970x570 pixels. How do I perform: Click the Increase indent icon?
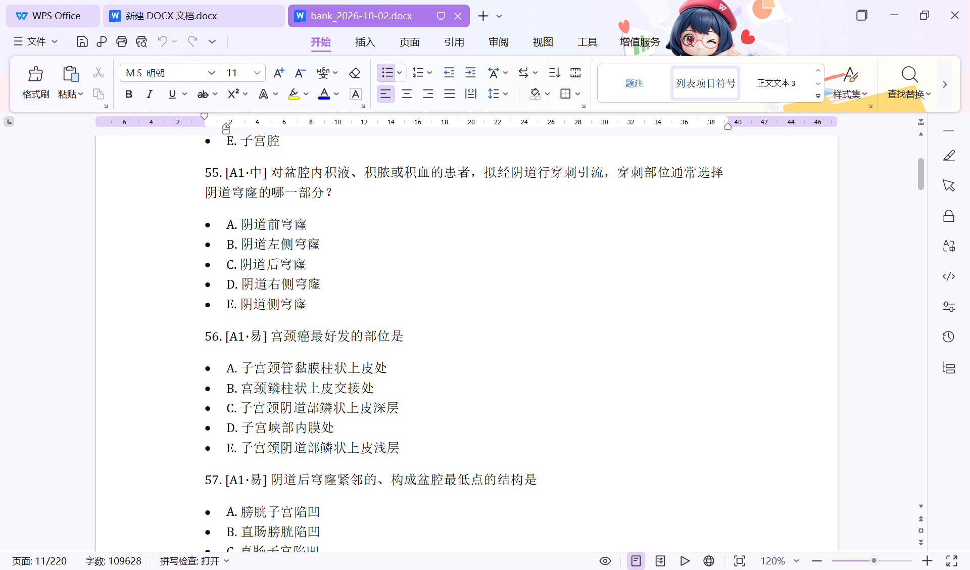[x=470, y=73]
